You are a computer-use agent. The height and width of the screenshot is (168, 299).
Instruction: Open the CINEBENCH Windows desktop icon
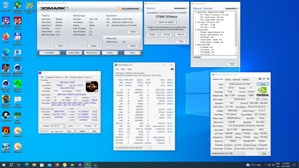18,70
